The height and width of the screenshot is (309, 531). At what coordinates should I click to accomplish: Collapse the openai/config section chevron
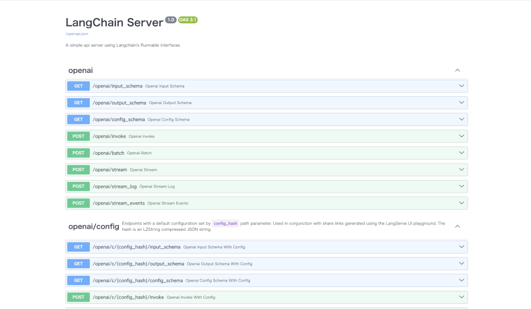point(457,226)
